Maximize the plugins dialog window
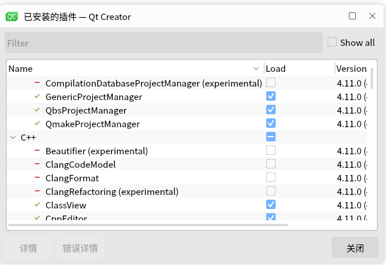Image resolution: width=386 pixels, height=265 pixels. coord(352,16)
